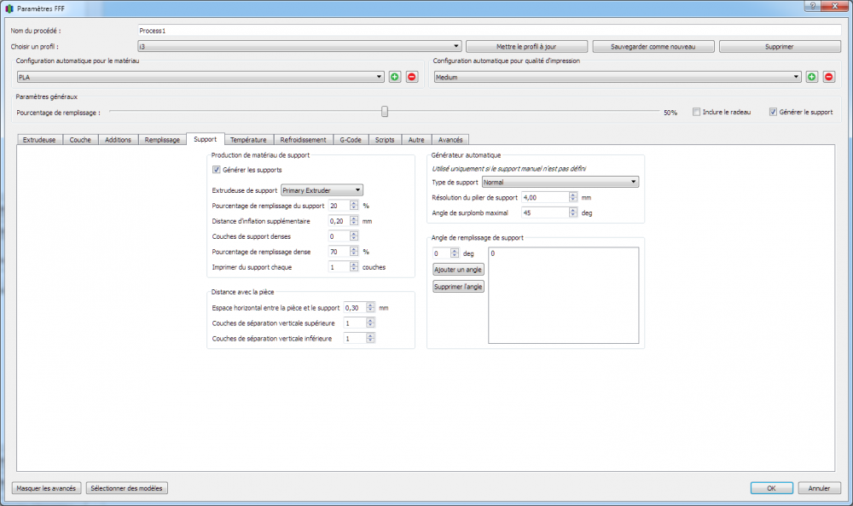
Task: Click the Nom du procédé text field
Action: click(x=489, y=31)
